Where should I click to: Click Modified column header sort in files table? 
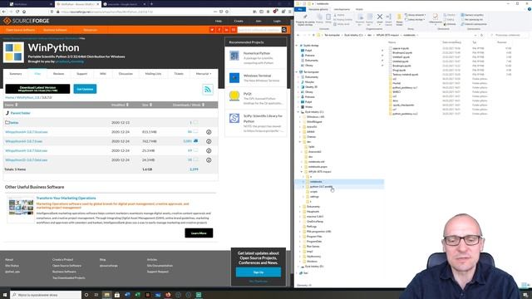click(x=120, y=105)
